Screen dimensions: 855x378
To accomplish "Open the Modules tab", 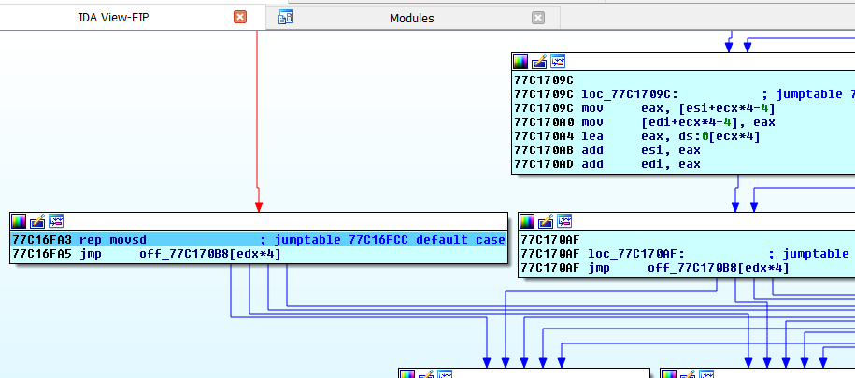I will (x=411, y=18).
